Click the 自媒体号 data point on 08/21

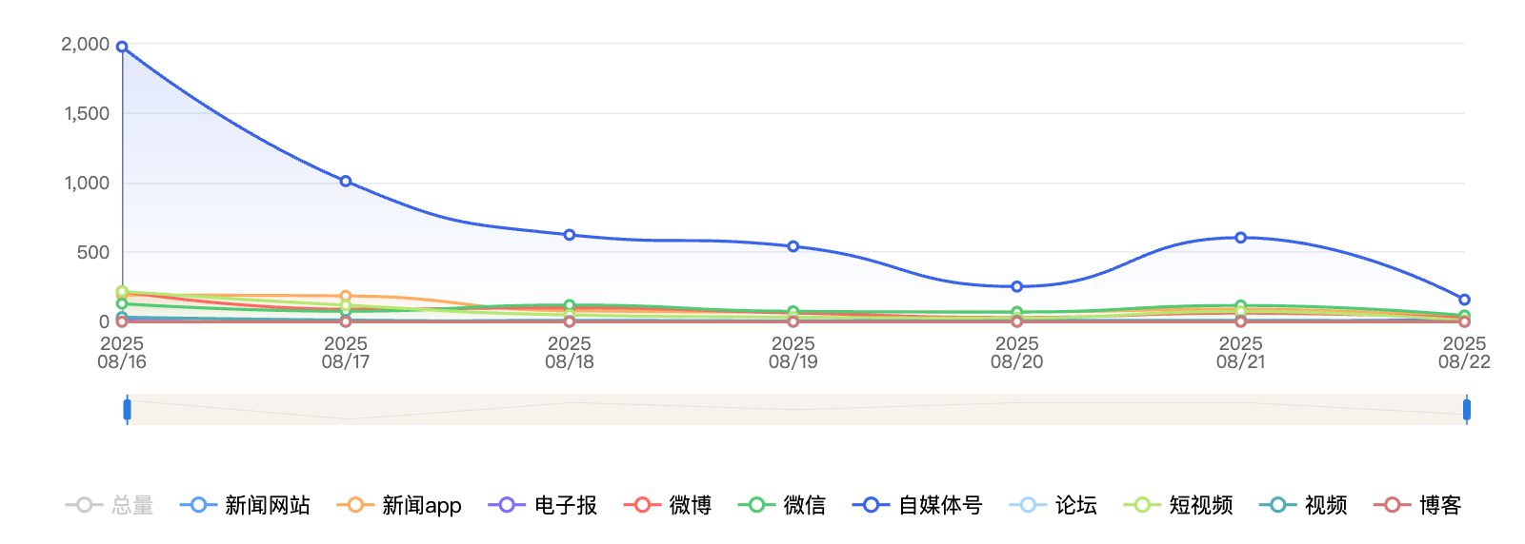(x=1240, y=238)
